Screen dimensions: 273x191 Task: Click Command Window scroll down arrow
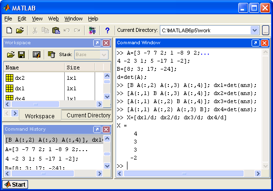pos(265,166)
